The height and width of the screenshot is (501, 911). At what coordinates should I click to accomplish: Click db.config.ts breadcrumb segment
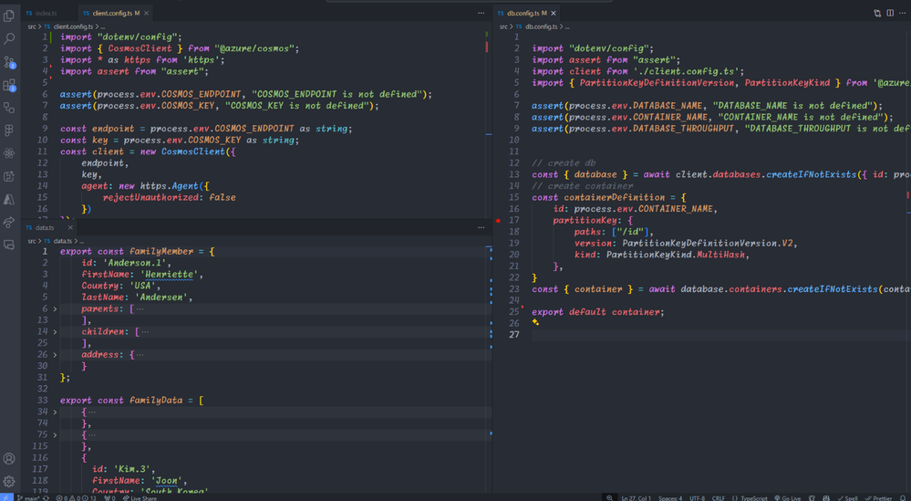coord(541,26)
